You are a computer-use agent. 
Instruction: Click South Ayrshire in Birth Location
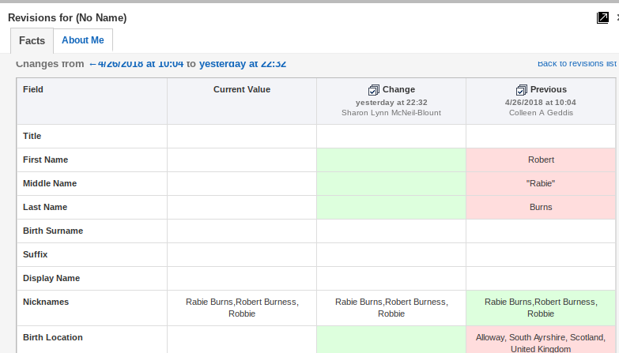[538, 337]
